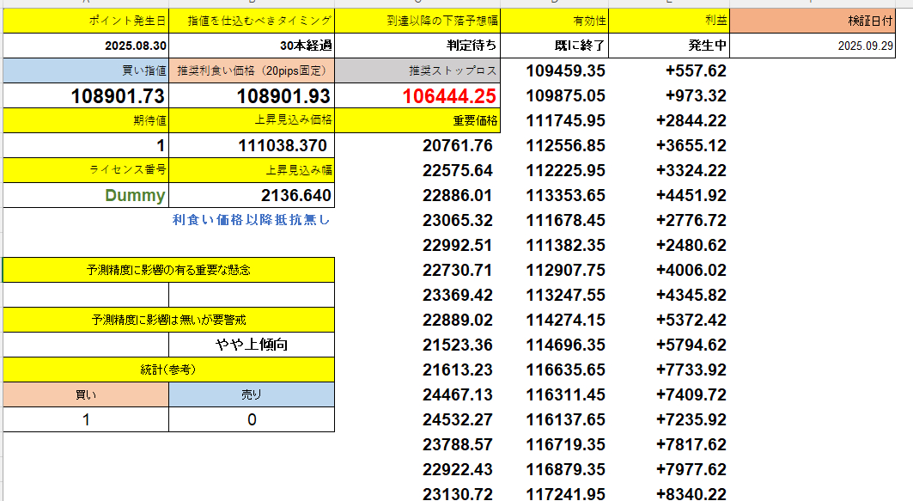Select the 検証日付 orange header cell
Viewport: 913px width, 501px height.
820,21
